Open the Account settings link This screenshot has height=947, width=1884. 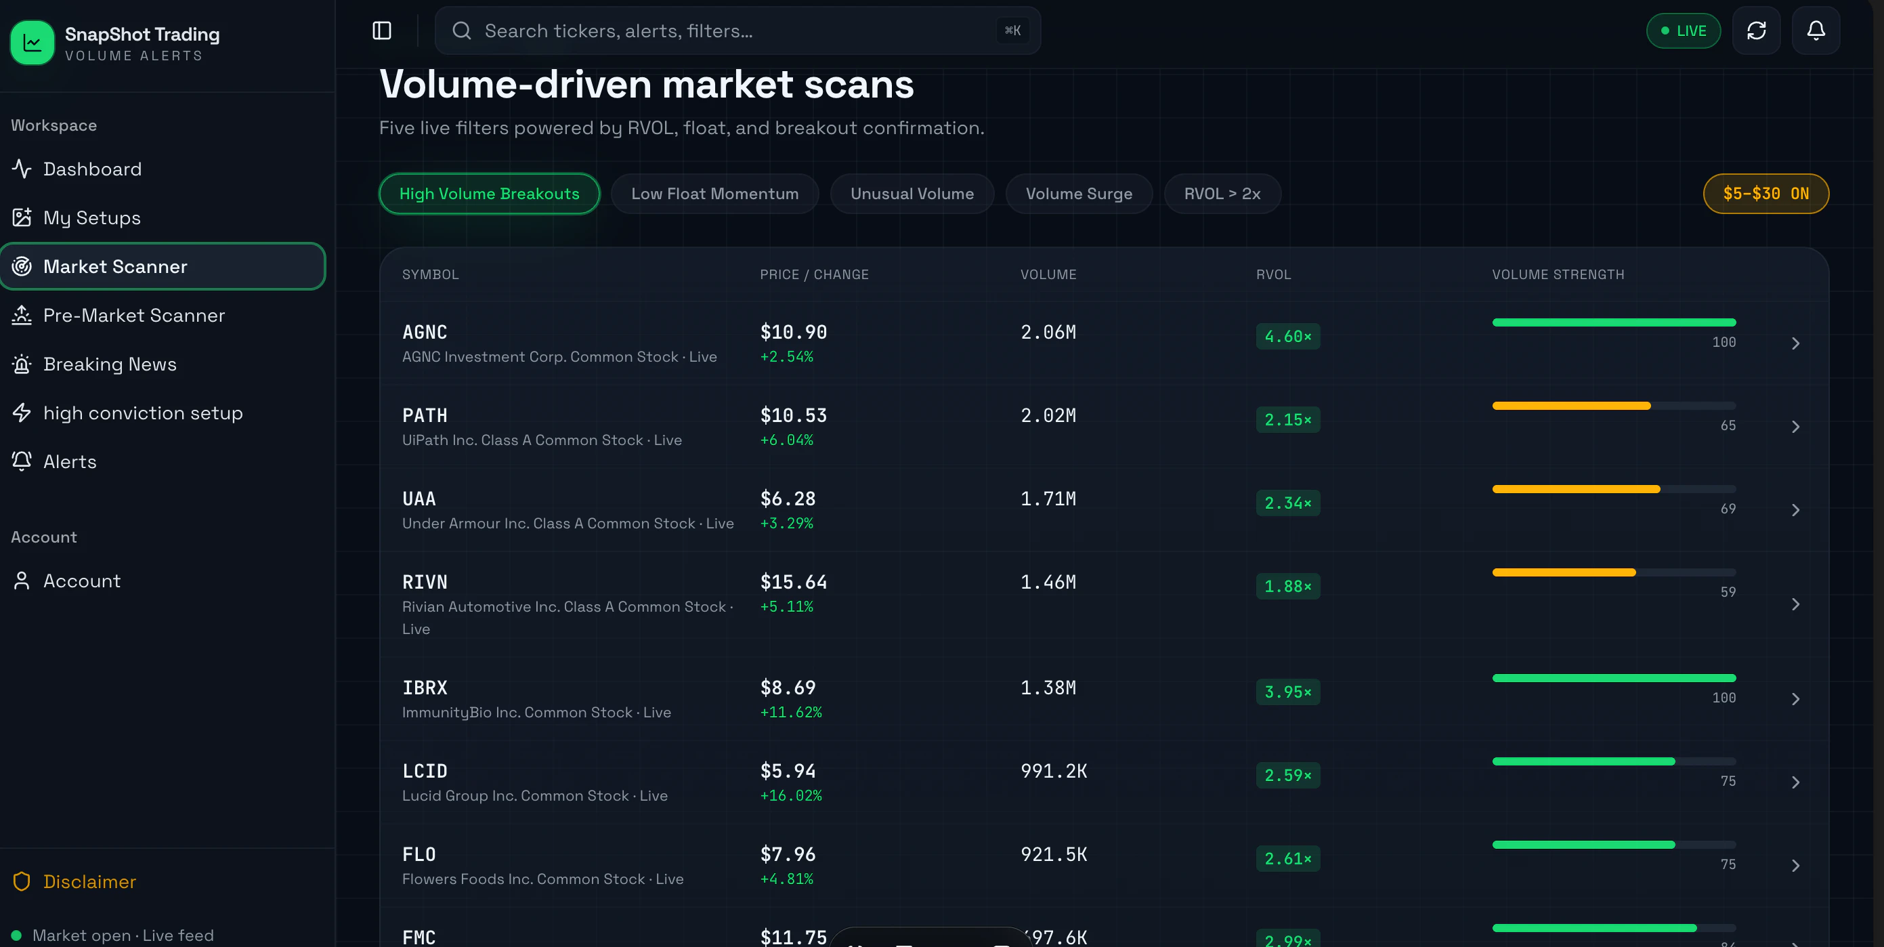point(163,581)
